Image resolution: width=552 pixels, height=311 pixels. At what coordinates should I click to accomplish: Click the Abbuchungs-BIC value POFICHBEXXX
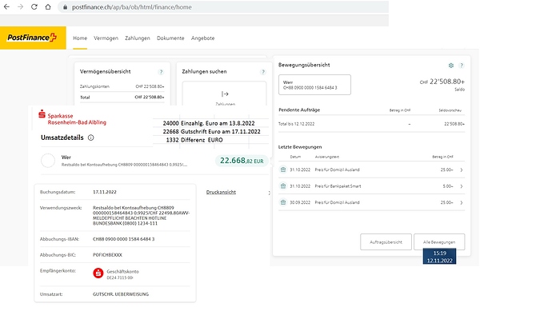coord(107,255)
